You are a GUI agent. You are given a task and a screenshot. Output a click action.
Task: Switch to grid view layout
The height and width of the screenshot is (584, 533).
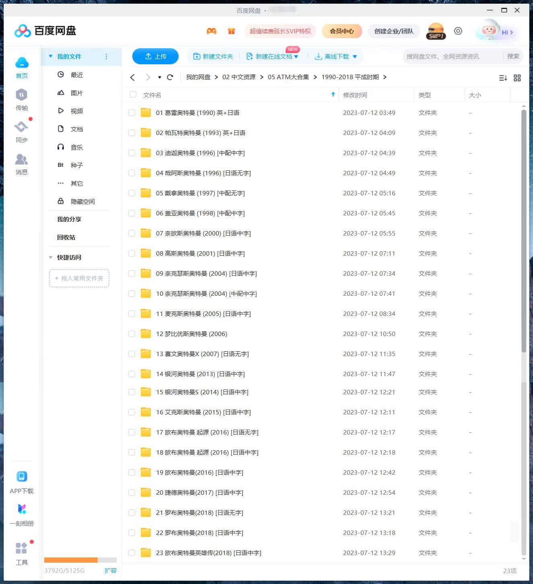[x=517, y=78]
